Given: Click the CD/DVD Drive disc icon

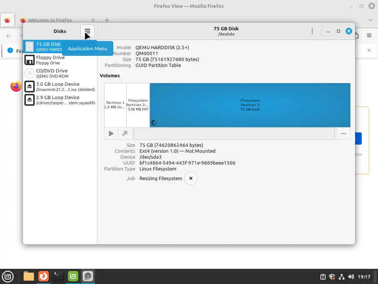Looking at the screenshot, I should (30, 73).
